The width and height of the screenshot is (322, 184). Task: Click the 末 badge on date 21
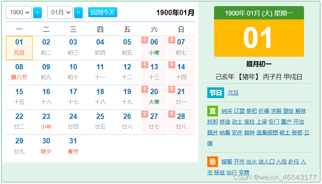[172, 89]
